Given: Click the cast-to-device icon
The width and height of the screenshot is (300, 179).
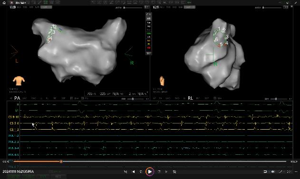Looking at the screenshot, I should [x=265, y=171].
